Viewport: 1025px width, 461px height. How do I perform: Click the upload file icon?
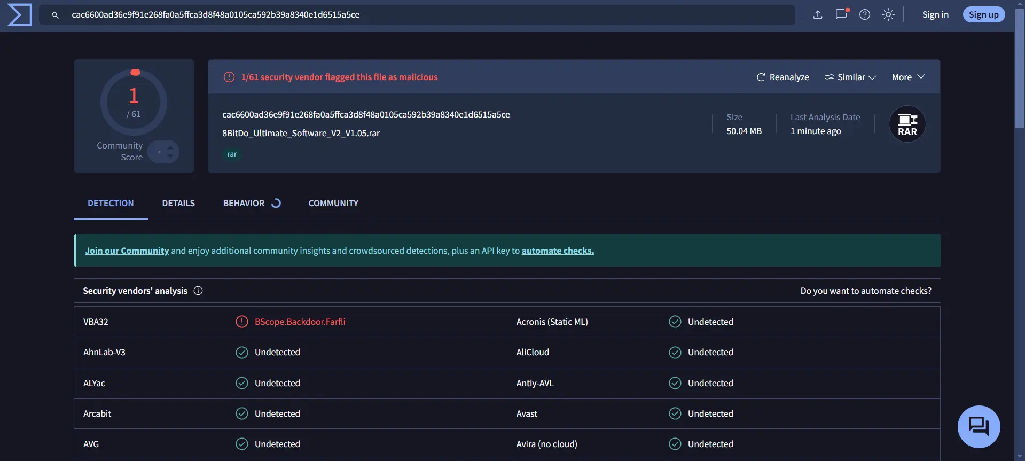(x=818, y=14)
